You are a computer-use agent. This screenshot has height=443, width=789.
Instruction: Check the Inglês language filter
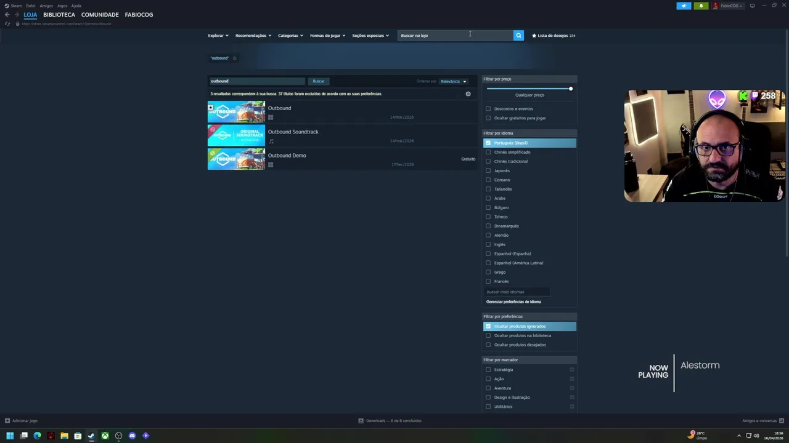click(488, 244)
